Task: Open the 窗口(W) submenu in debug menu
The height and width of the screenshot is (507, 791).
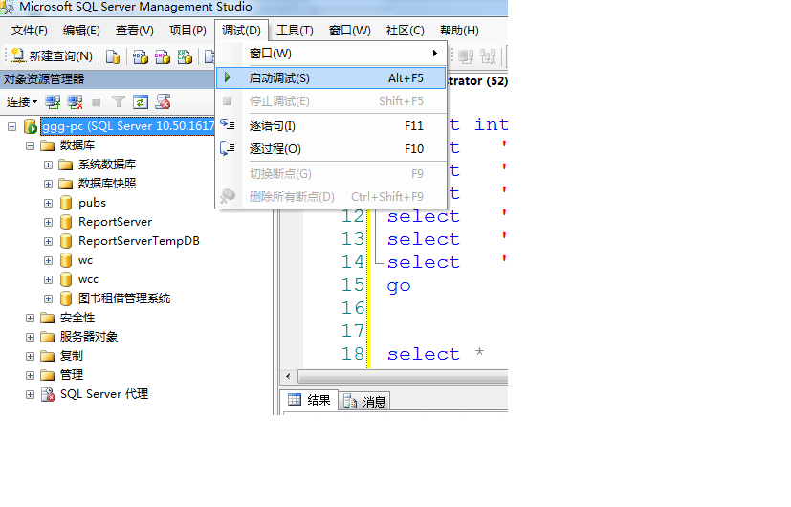Action: [331, 54]
